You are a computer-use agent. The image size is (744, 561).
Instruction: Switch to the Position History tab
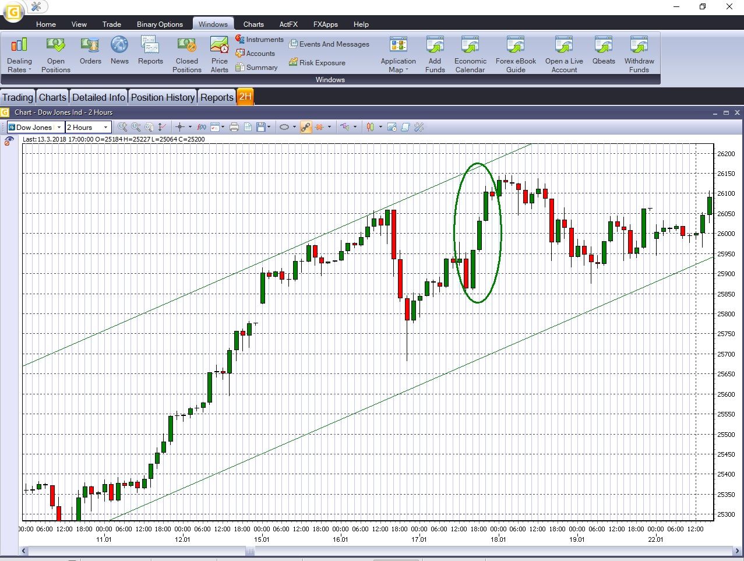163,97
